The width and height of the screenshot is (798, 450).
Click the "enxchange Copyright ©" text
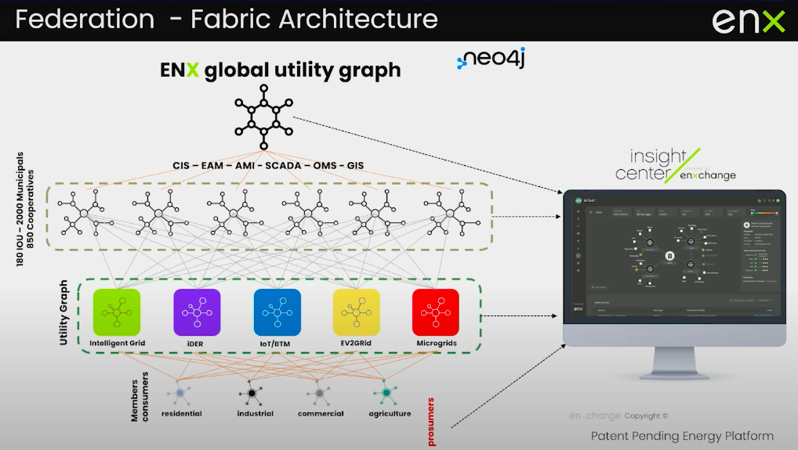618,416
